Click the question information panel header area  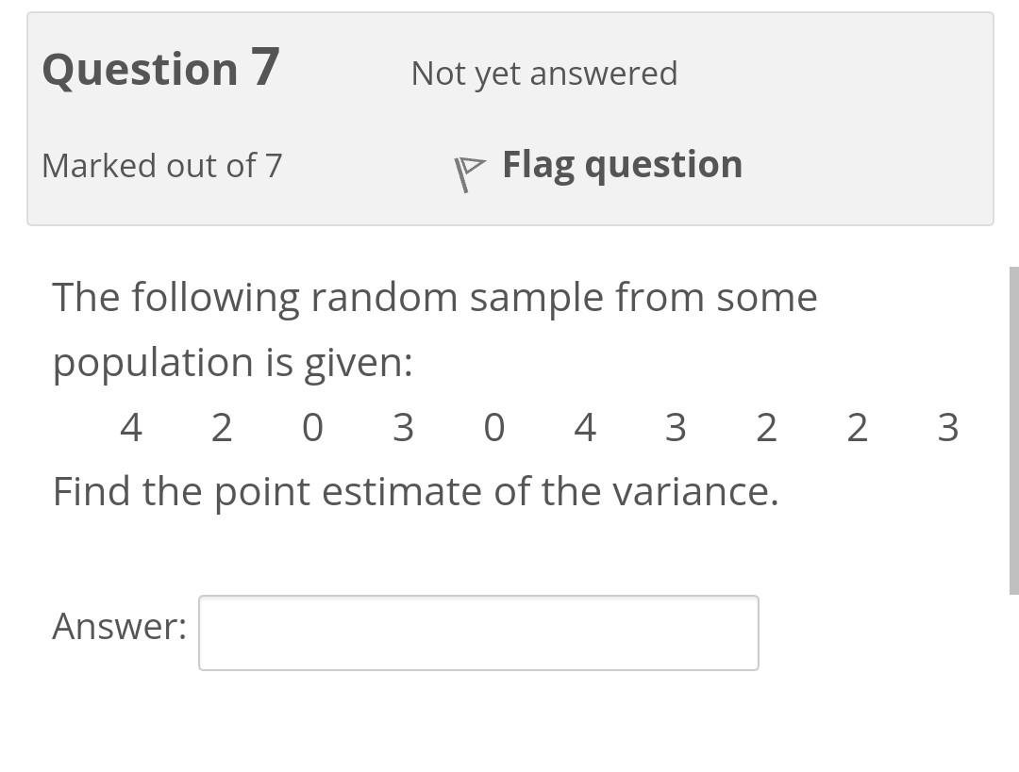(x=509, y=118)
